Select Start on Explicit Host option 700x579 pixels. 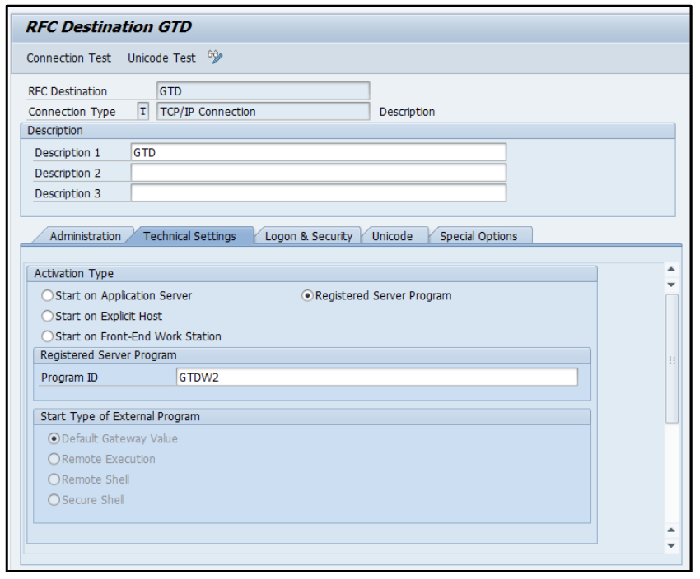click(48, 316)
